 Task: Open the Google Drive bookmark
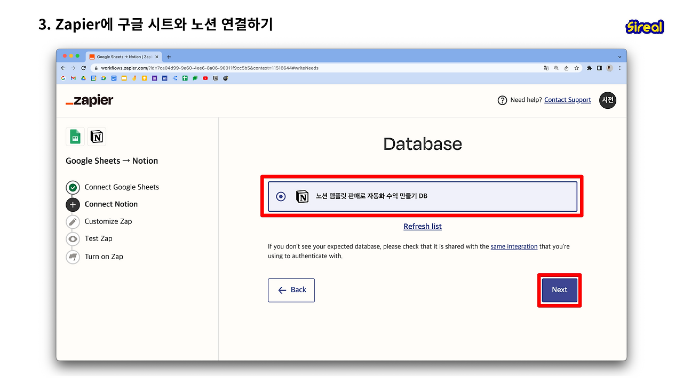[x=83, y=78]
